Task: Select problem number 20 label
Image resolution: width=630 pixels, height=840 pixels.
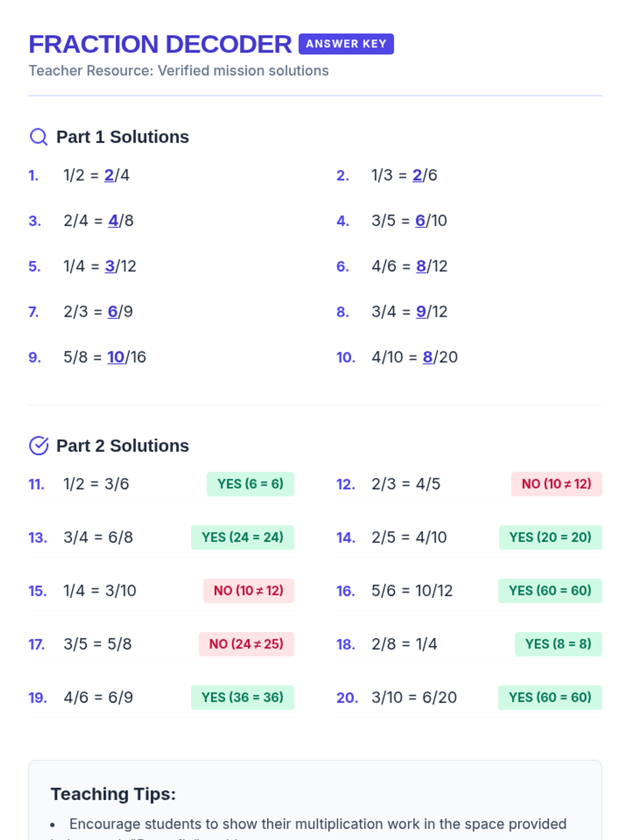Action: click(347, 698)
